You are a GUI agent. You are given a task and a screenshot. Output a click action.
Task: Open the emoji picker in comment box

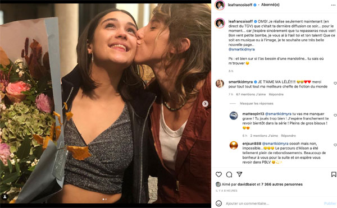tap(218, 204)
